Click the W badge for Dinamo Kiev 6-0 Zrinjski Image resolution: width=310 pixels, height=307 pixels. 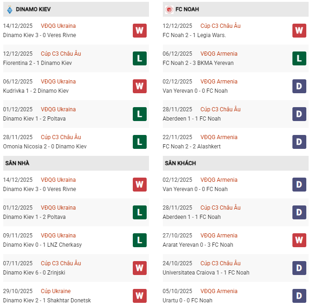140,268
